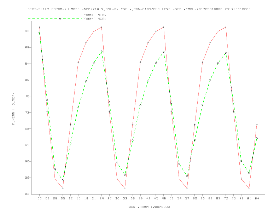Image resolution: width=280 pixels, height=216 pixels.
Task: Click x-axis tick label 63
Action: click(203, 198)
